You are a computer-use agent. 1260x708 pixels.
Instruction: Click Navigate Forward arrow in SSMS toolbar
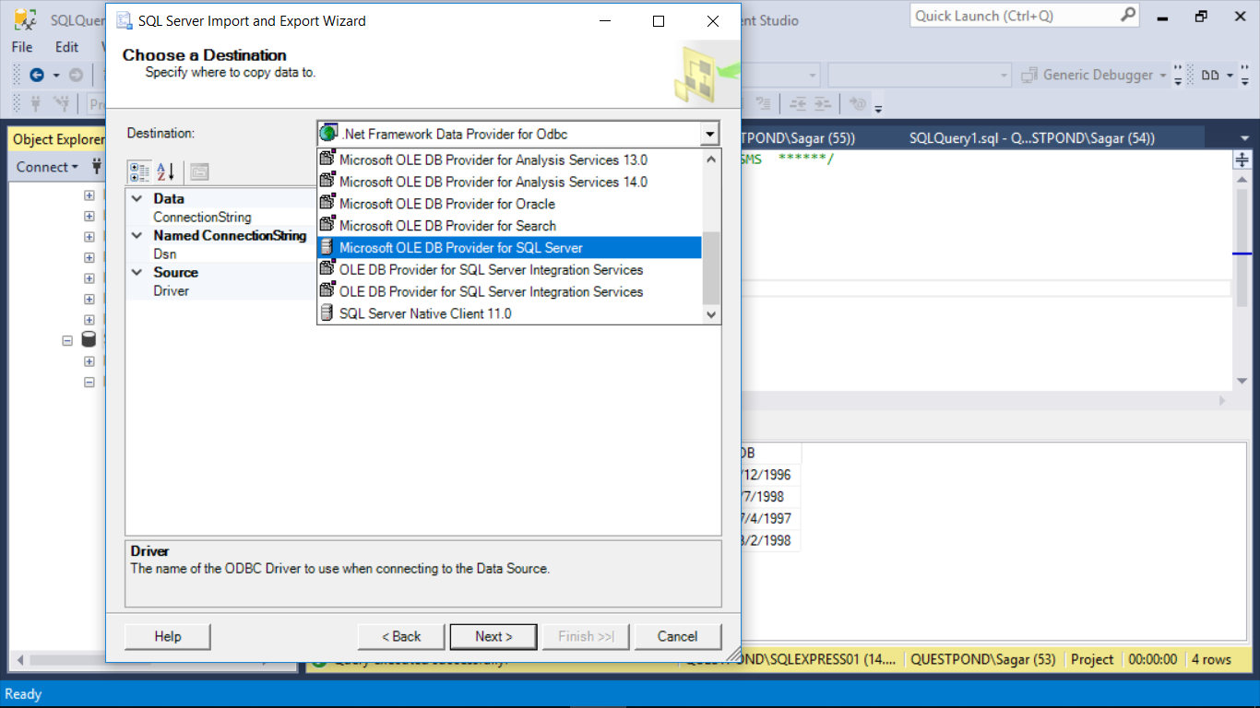[77, 76]
